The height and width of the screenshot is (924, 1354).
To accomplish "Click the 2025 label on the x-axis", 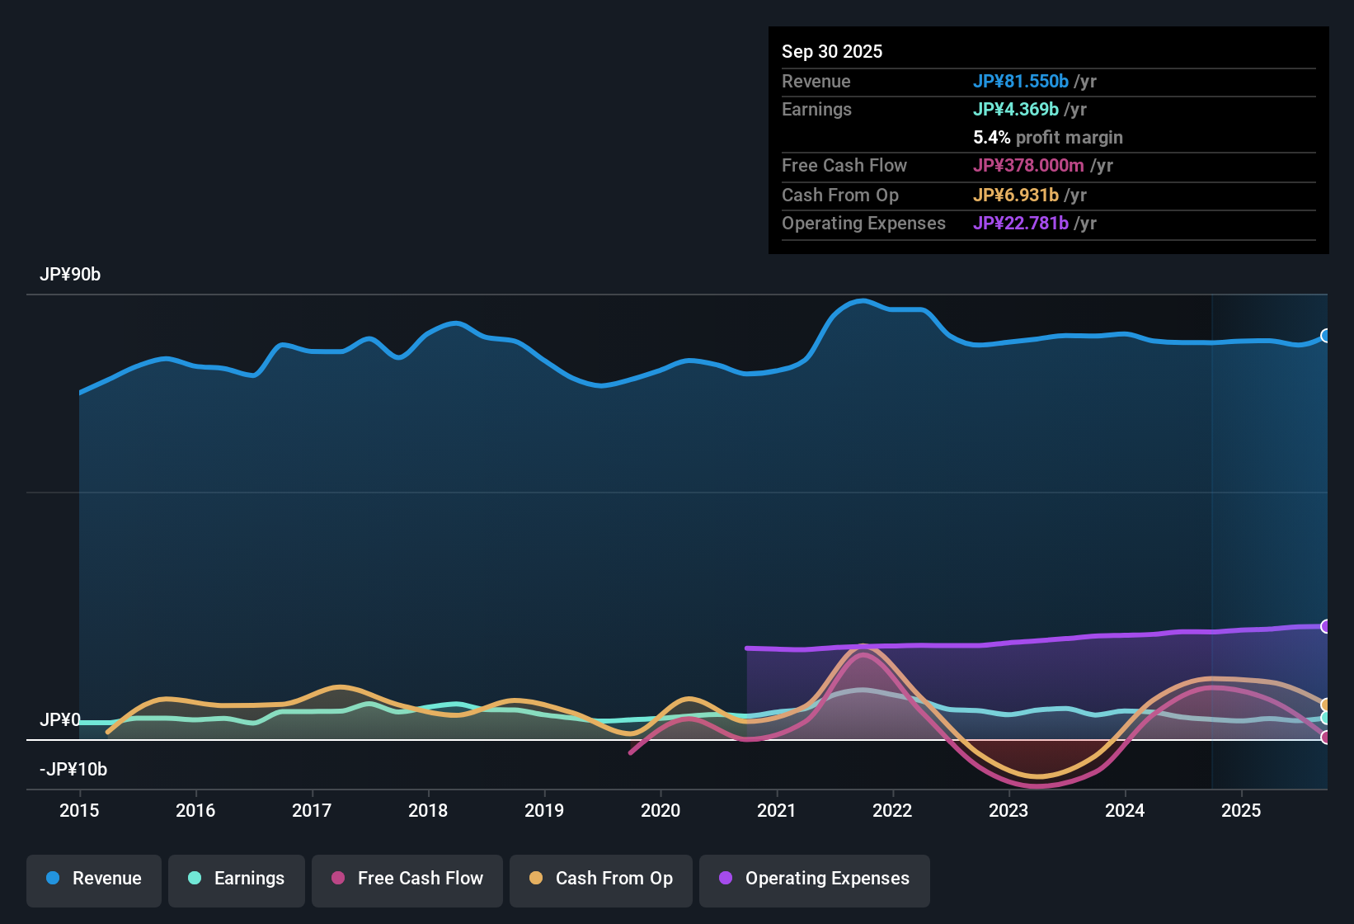I will pos(1242,811).
